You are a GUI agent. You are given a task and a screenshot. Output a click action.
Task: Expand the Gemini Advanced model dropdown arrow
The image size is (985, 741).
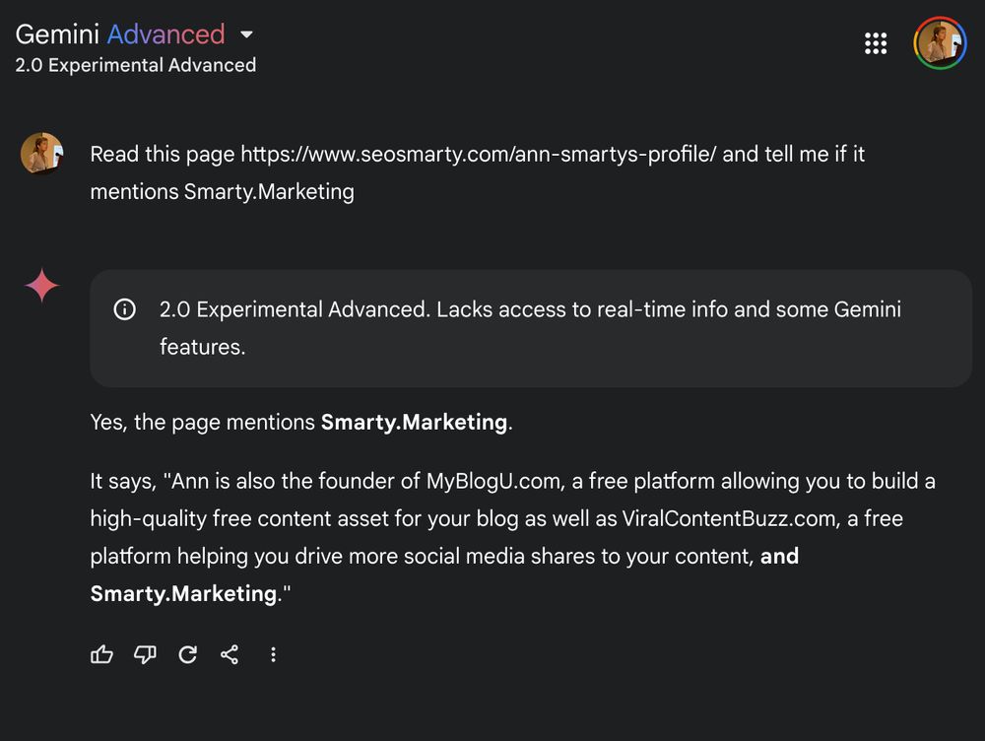[x=247, y=34]
